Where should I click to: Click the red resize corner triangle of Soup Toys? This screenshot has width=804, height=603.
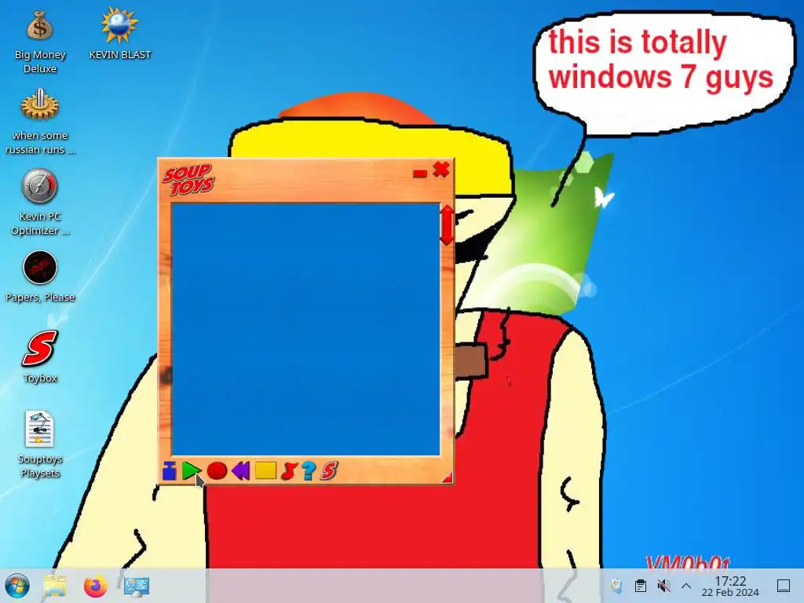coord(448,478)
